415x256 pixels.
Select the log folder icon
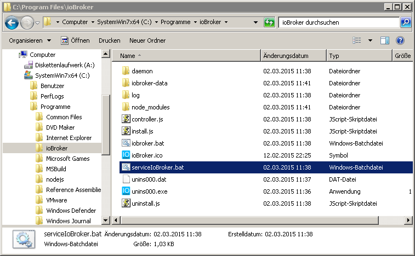(x=126, y=95)
